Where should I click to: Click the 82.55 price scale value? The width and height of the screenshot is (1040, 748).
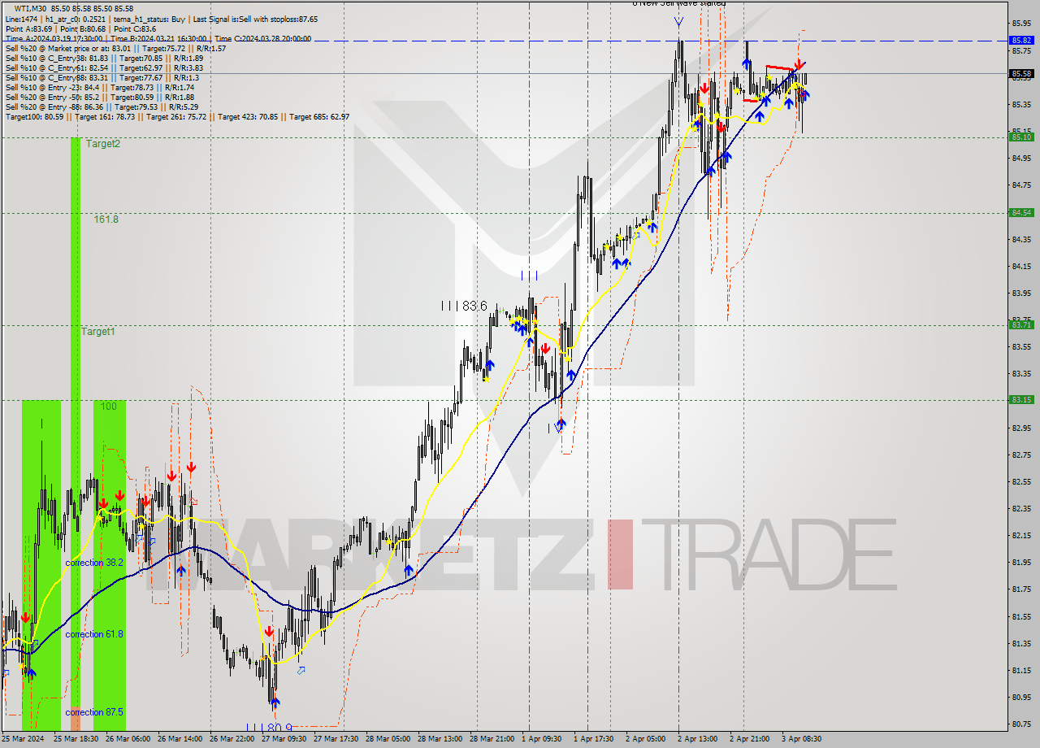click(1021, 481)
